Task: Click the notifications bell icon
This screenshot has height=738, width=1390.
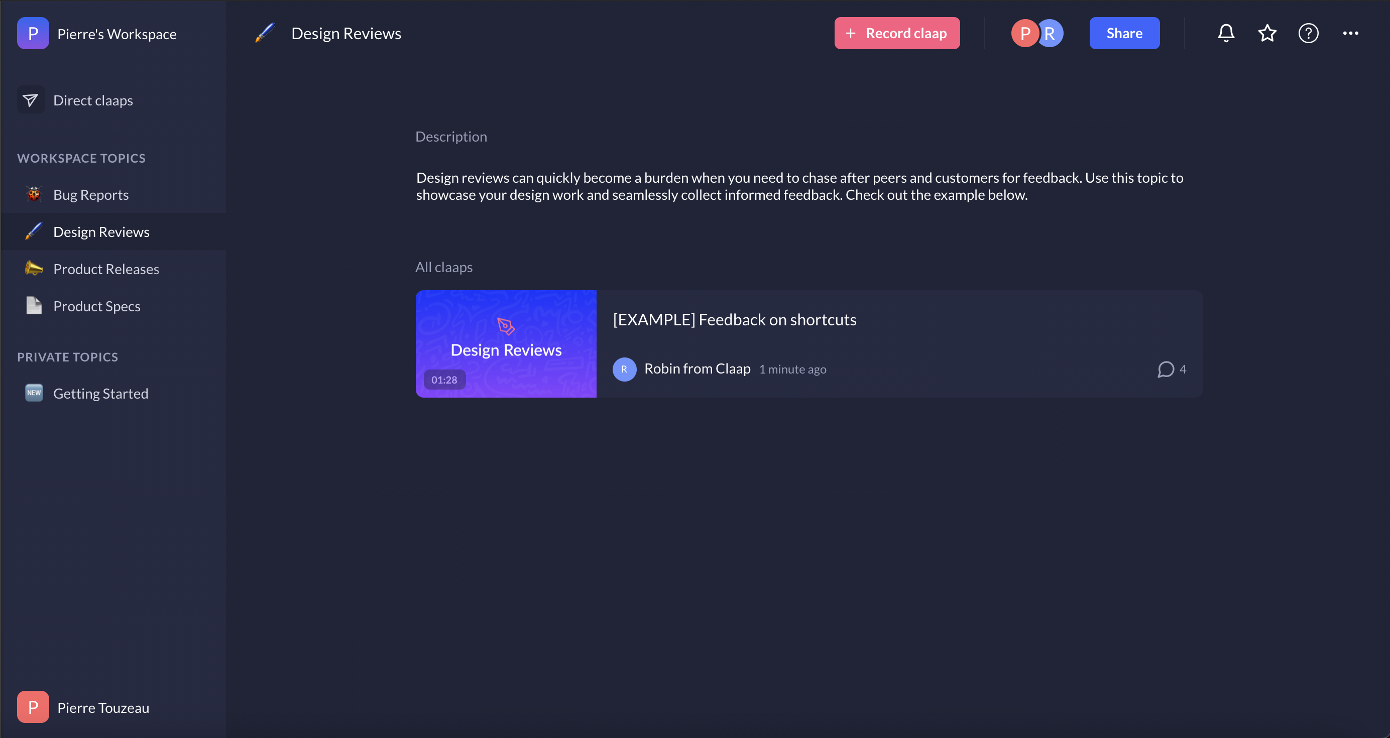Action: point(1225,34)
